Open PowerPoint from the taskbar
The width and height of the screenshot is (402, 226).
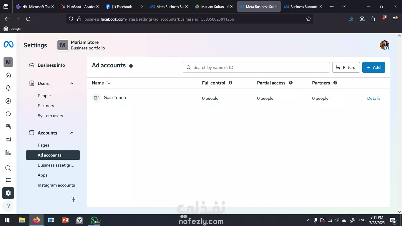65,220
